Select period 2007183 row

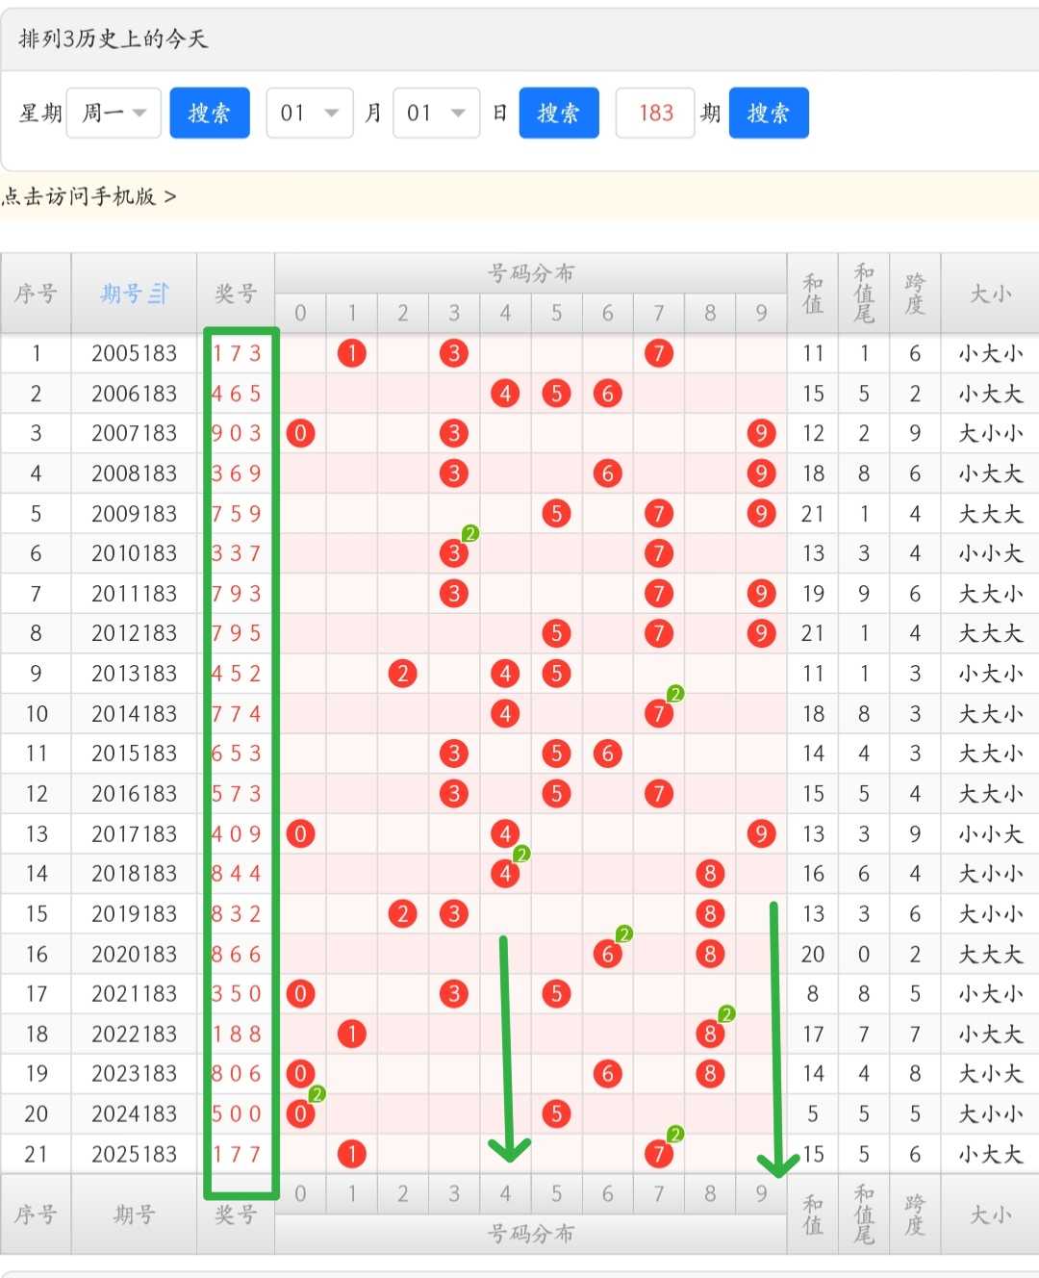tap(135, 433)
